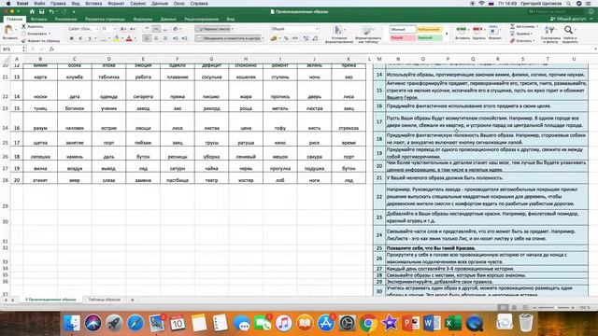Click the Home icon in the title bar
Screen dimensions: 598x336
tap(32, 12)
